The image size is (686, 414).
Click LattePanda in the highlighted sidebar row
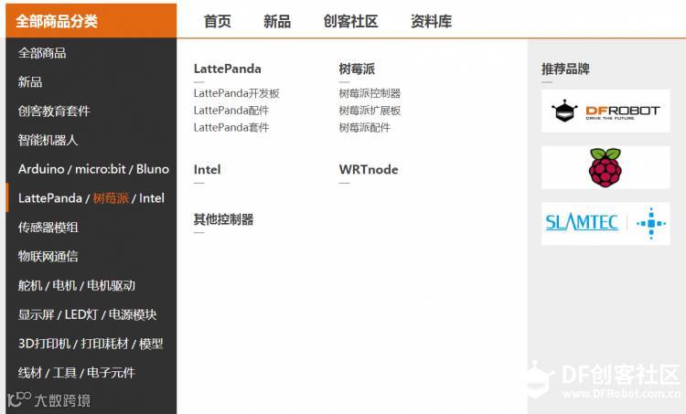pos(50,198)
